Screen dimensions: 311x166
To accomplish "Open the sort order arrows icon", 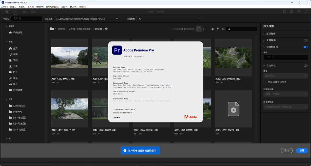I will (x=213, y=29).
